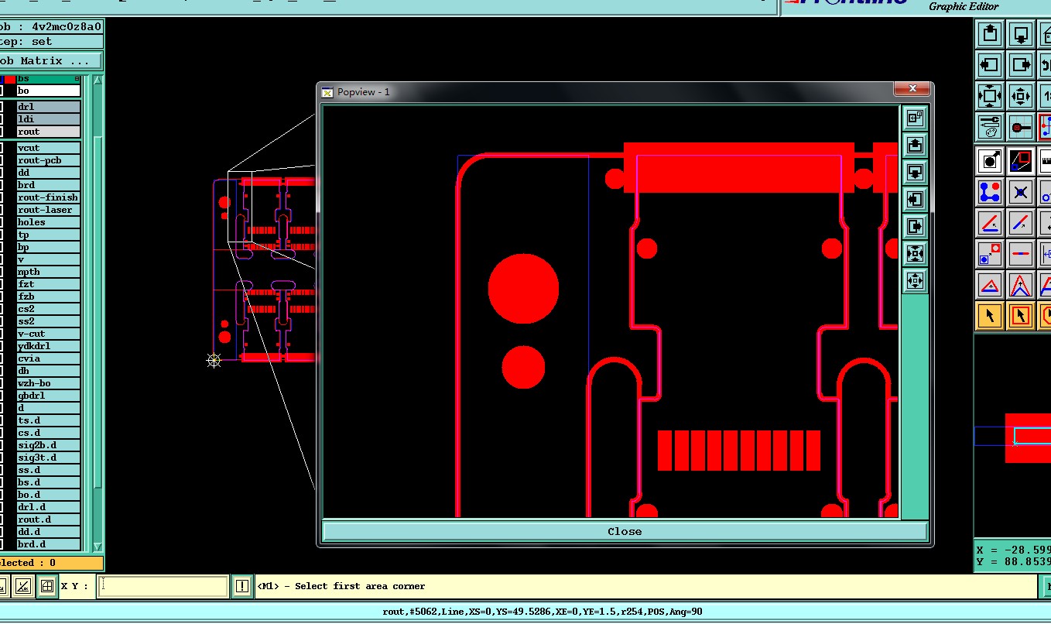Select the drl.d layer row

[48, 507]
